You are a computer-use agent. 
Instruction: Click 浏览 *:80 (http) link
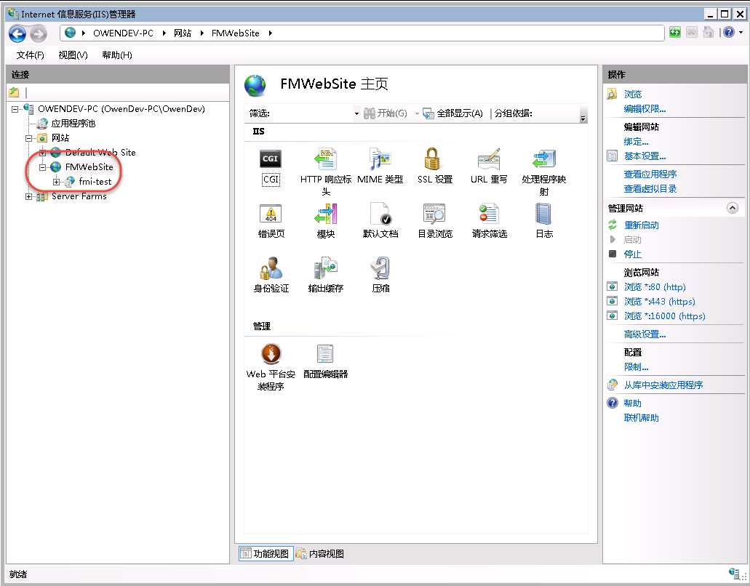(x=654, y=286)
